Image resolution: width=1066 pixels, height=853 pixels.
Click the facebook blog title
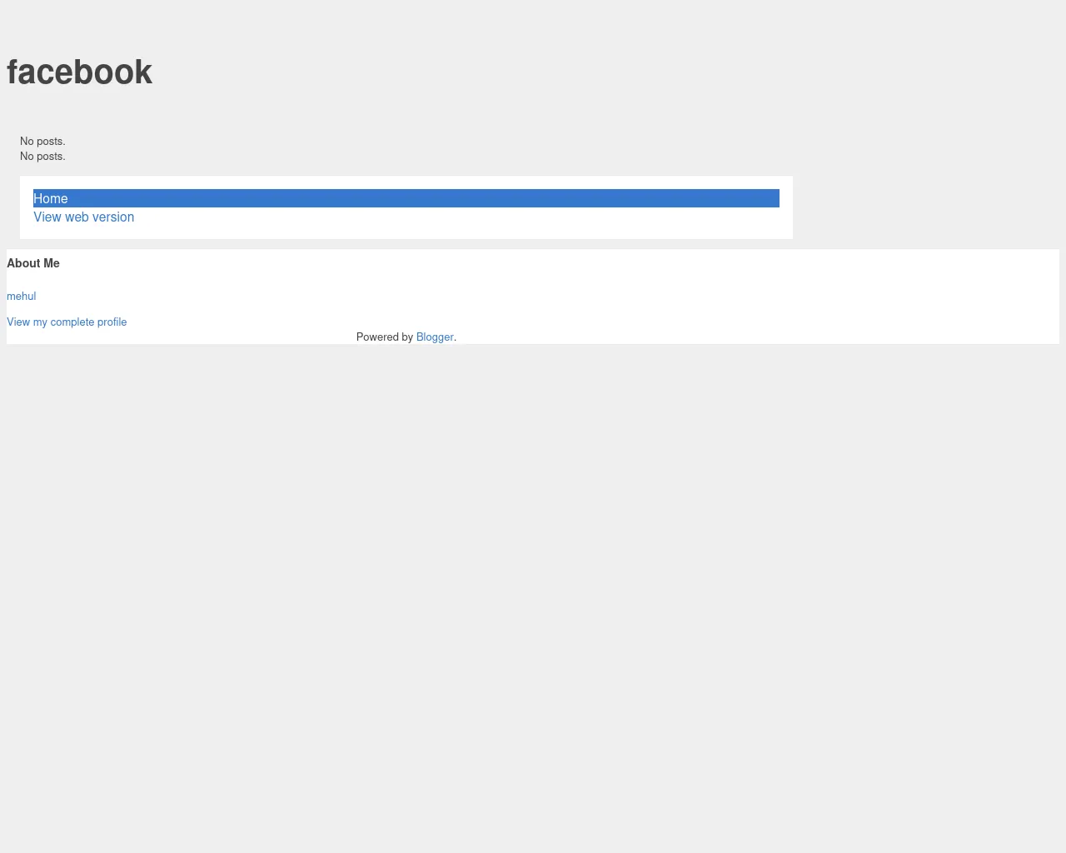coord(79,72)
